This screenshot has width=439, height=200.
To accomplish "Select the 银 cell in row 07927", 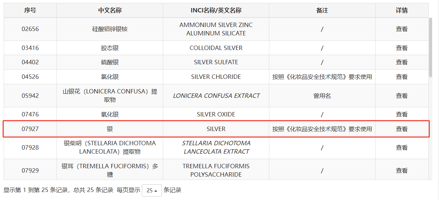I will coord(110,129).
